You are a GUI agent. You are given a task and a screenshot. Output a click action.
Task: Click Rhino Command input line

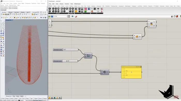coord(24,10)
